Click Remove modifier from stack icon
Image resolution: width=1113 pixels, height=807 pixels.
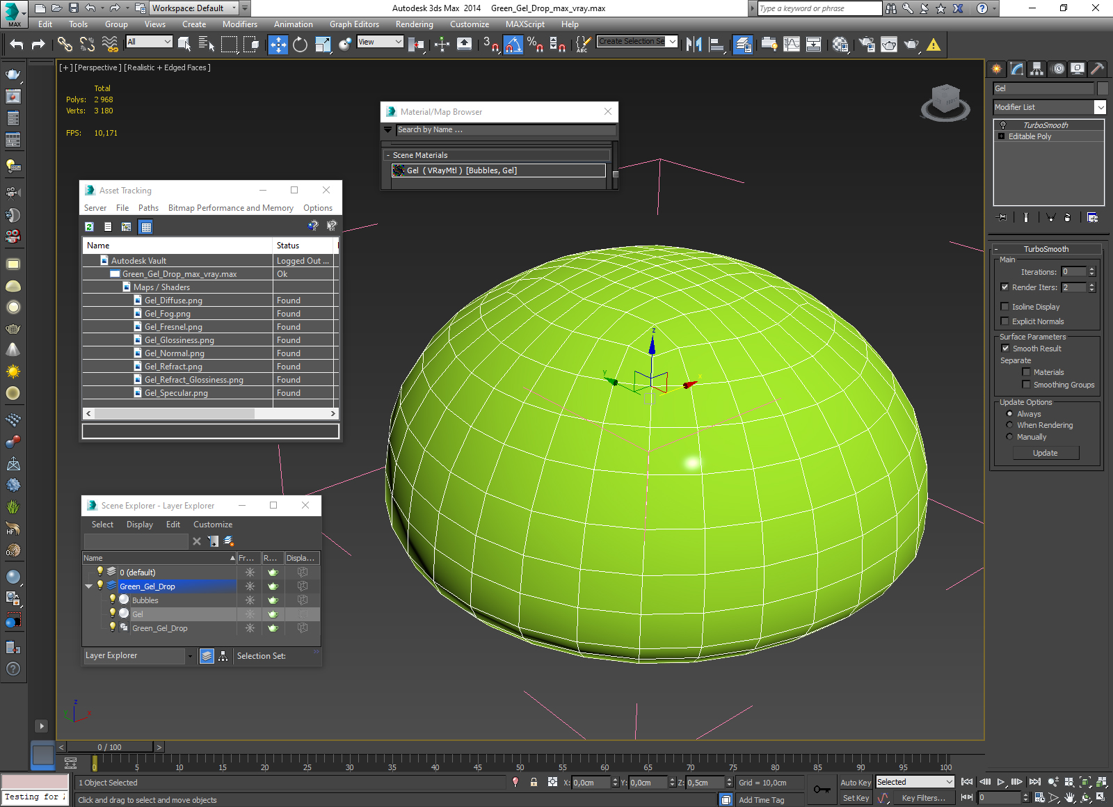pyautogui.click(x=1067, y=217)
